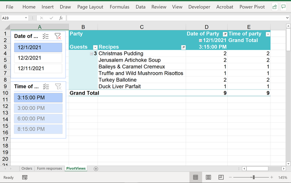Image resolution: width=291 pixels, height=183 pixels.
Task: Open the Power Pivot ribbon tab
Action: (x=252, y=7)
